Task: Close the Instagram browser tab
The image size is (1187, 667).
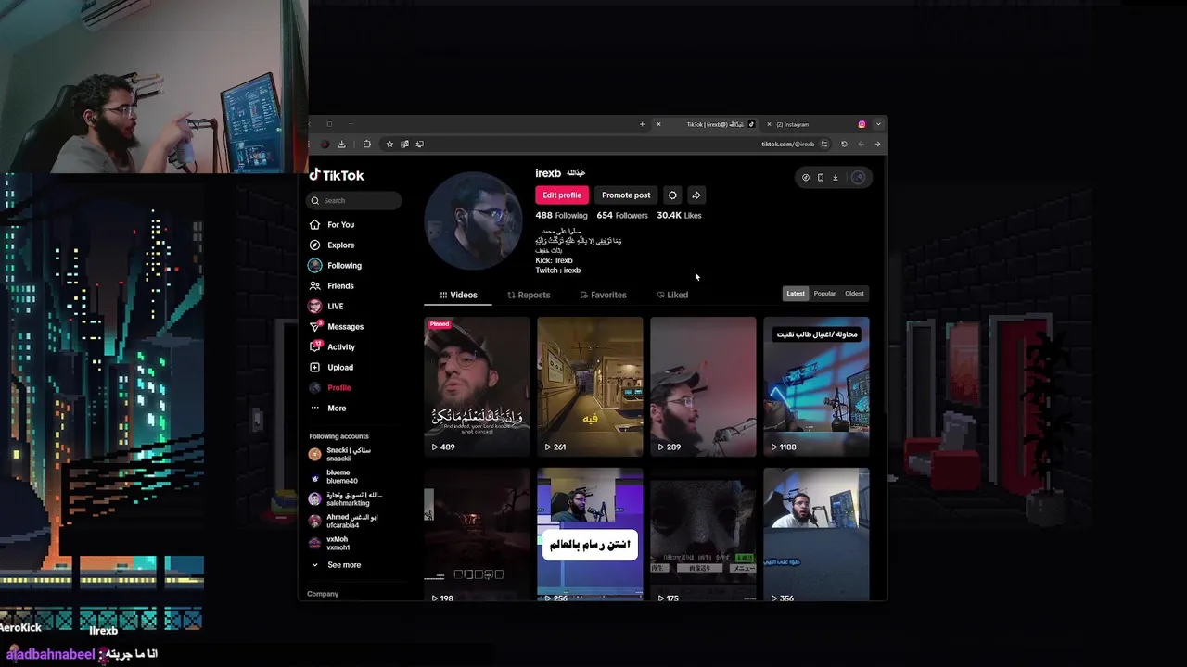Action: pyautogui.click(x=769, y=124)
